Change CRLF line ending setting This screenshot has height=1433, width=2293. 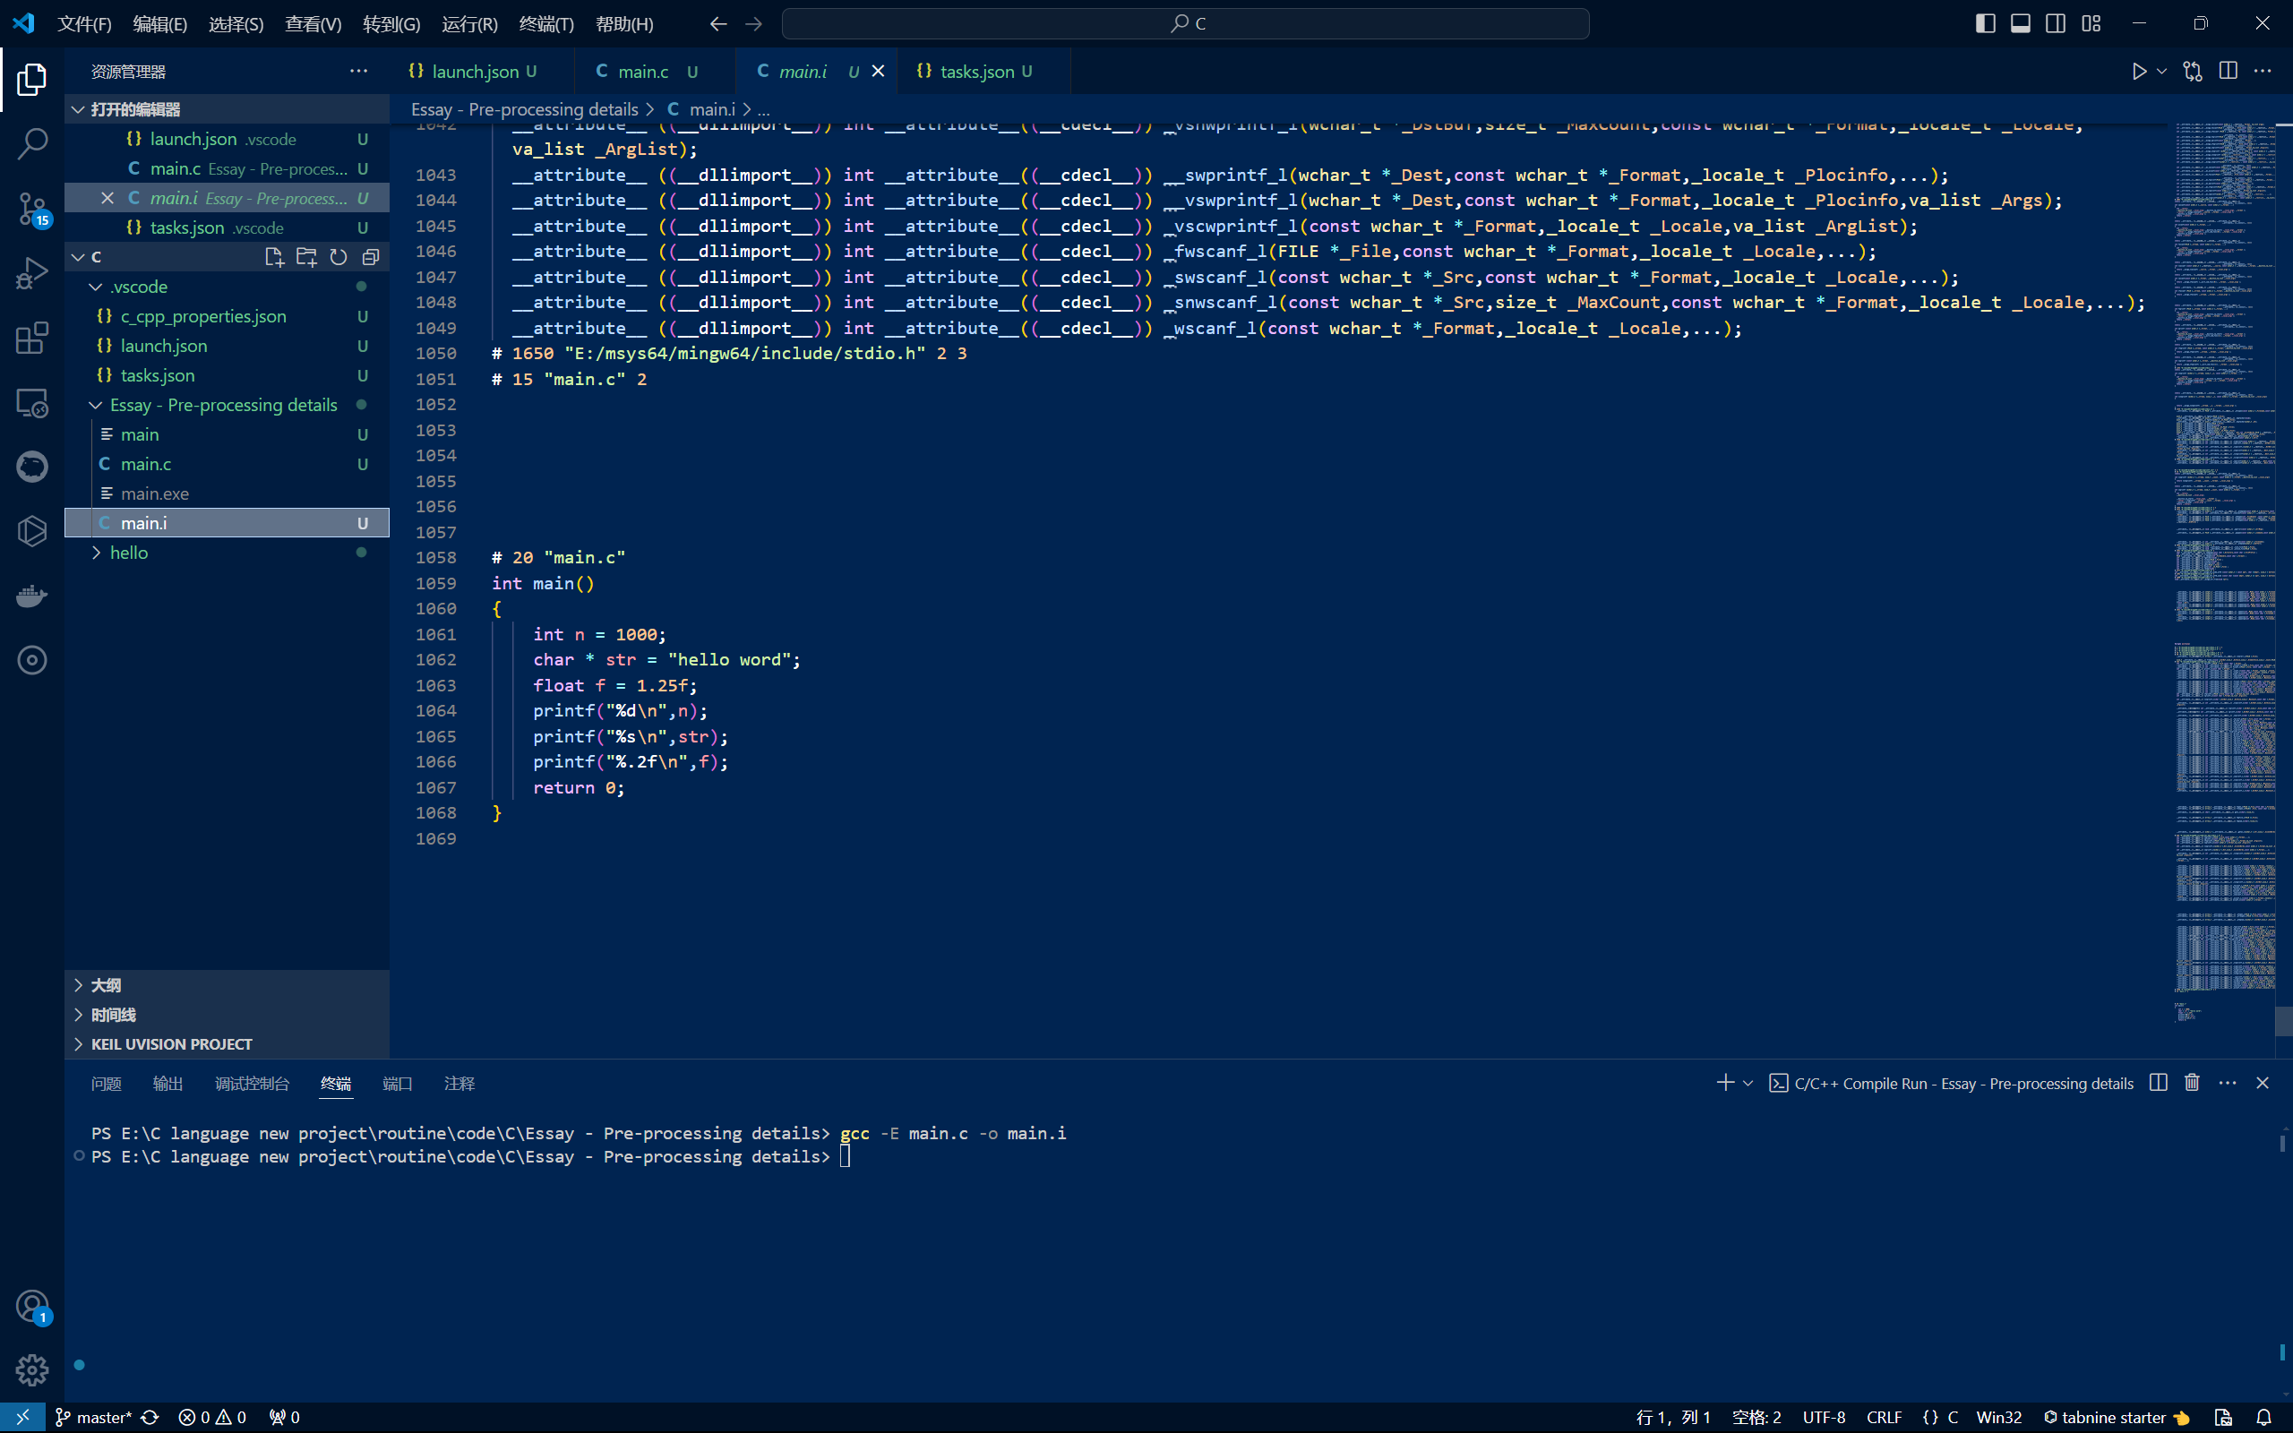[1884, 1418]
